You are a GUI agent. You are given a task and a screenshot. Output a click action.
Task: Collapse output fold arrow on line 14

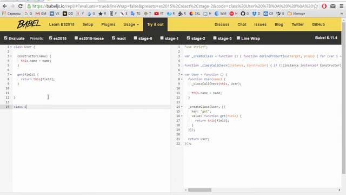[x=182, y=107]
